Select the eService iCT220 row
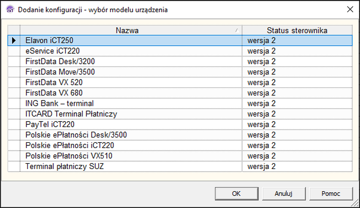The width and height of the screenshot is (360, 208). click(x=180, y=51)
